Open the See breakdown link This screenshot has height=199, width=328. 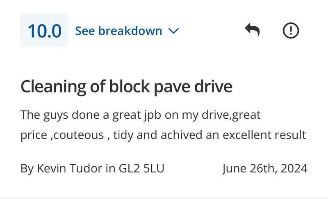[118, 31]
